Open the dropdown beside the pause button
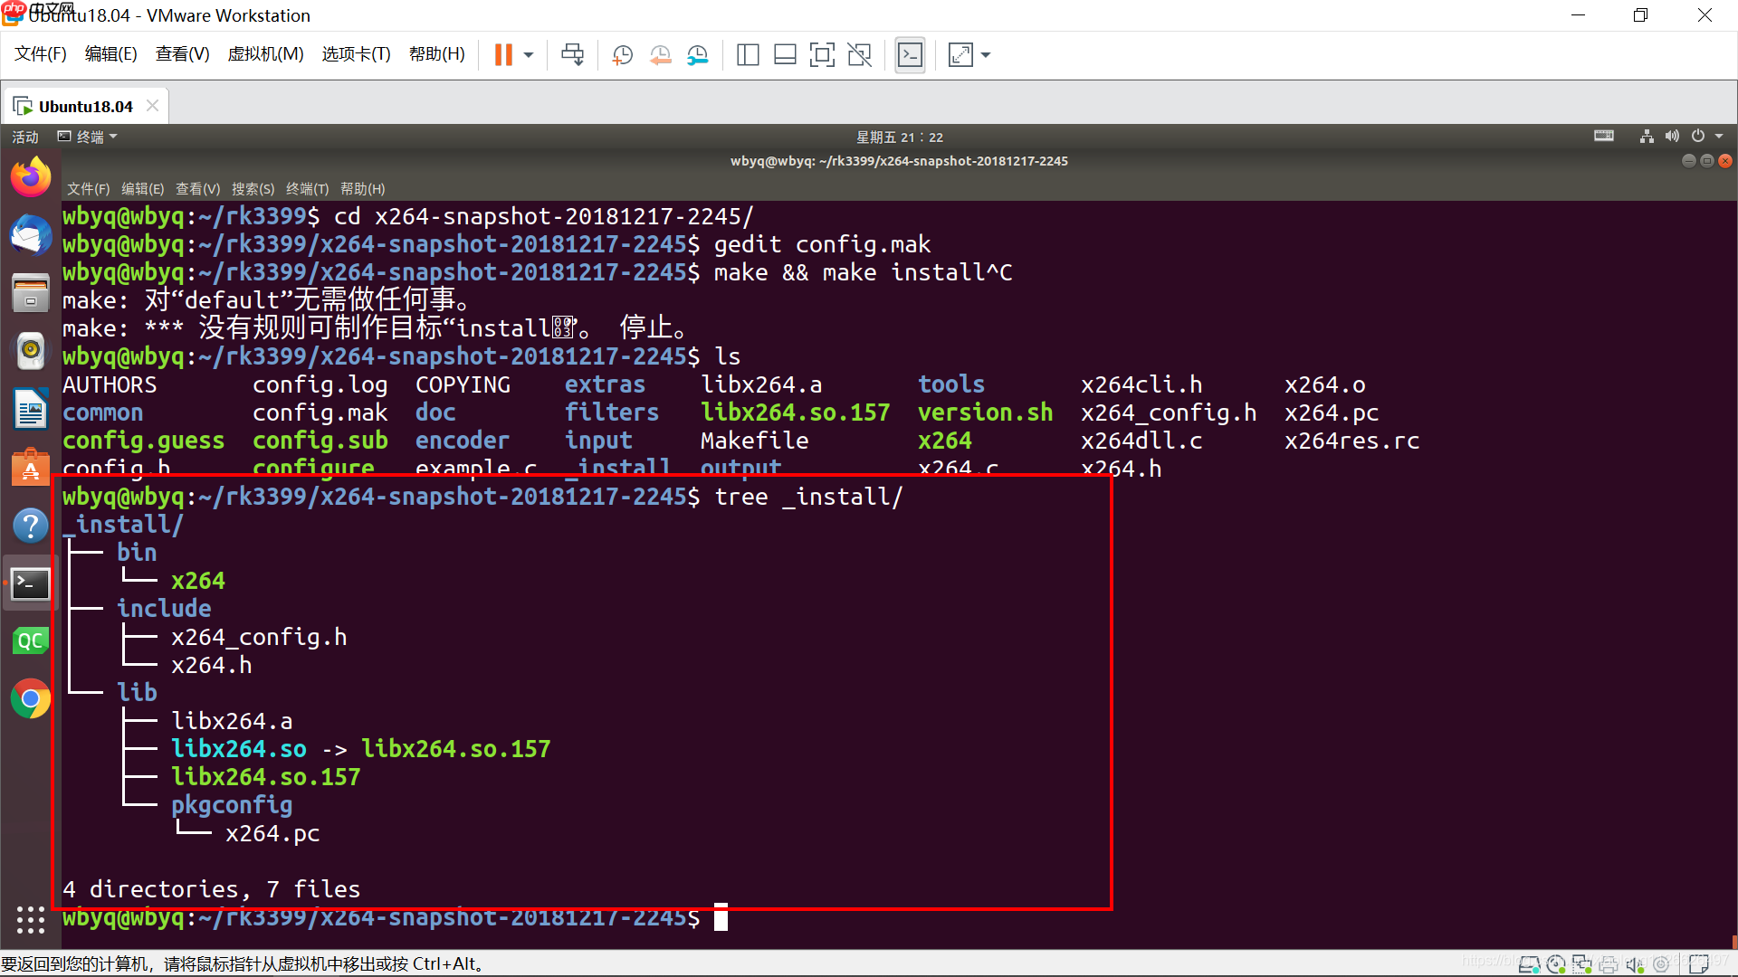1738x977 pixels. [528, 54]
